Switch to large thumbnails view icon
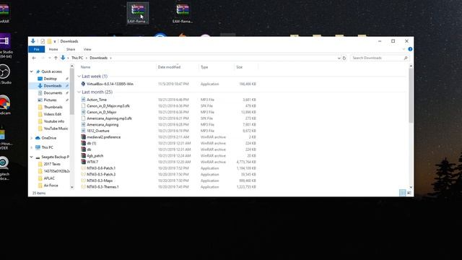This screenshot has width=462, height=260. pyautogui.click(x=409, y=193)
